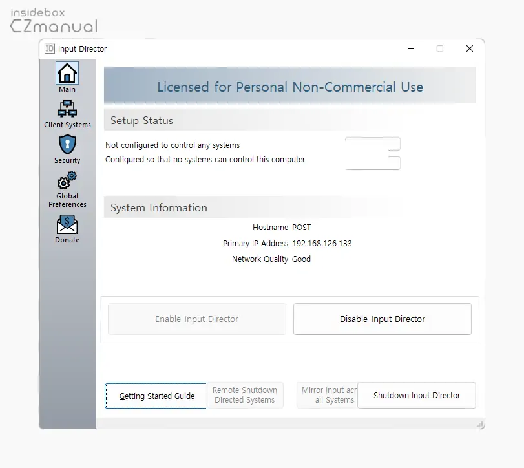Click the Shutdown Input Director button

click(x=417, y=395)
